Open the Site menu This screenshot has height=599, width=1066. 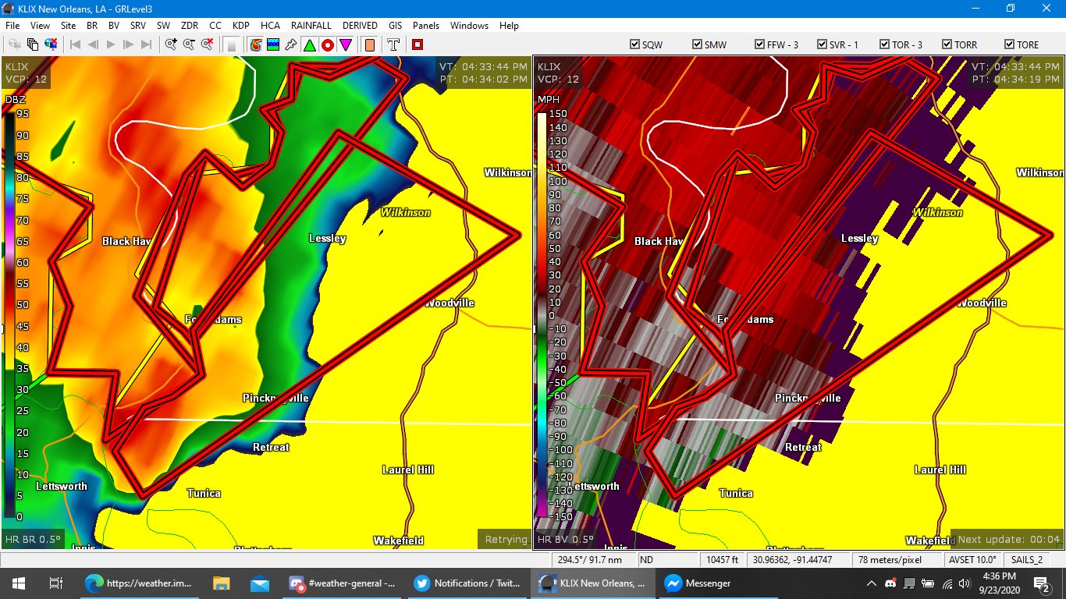click(68, 26)
